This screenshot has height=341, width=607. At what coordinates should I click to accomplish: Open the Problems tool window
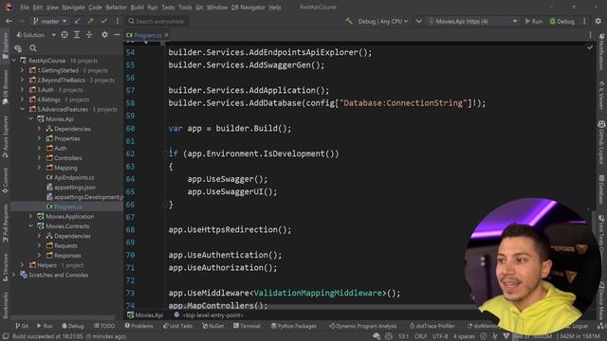(x=139, y=326)
